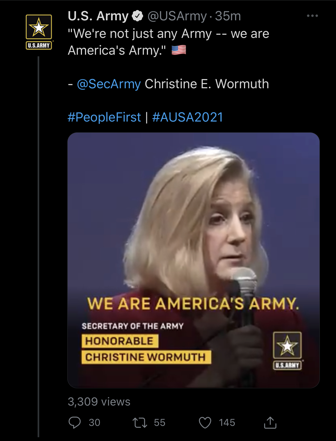The width and height of the screenshot is (336, 441).
Task: Click the 55 retweets count
Action: (160, 423)
